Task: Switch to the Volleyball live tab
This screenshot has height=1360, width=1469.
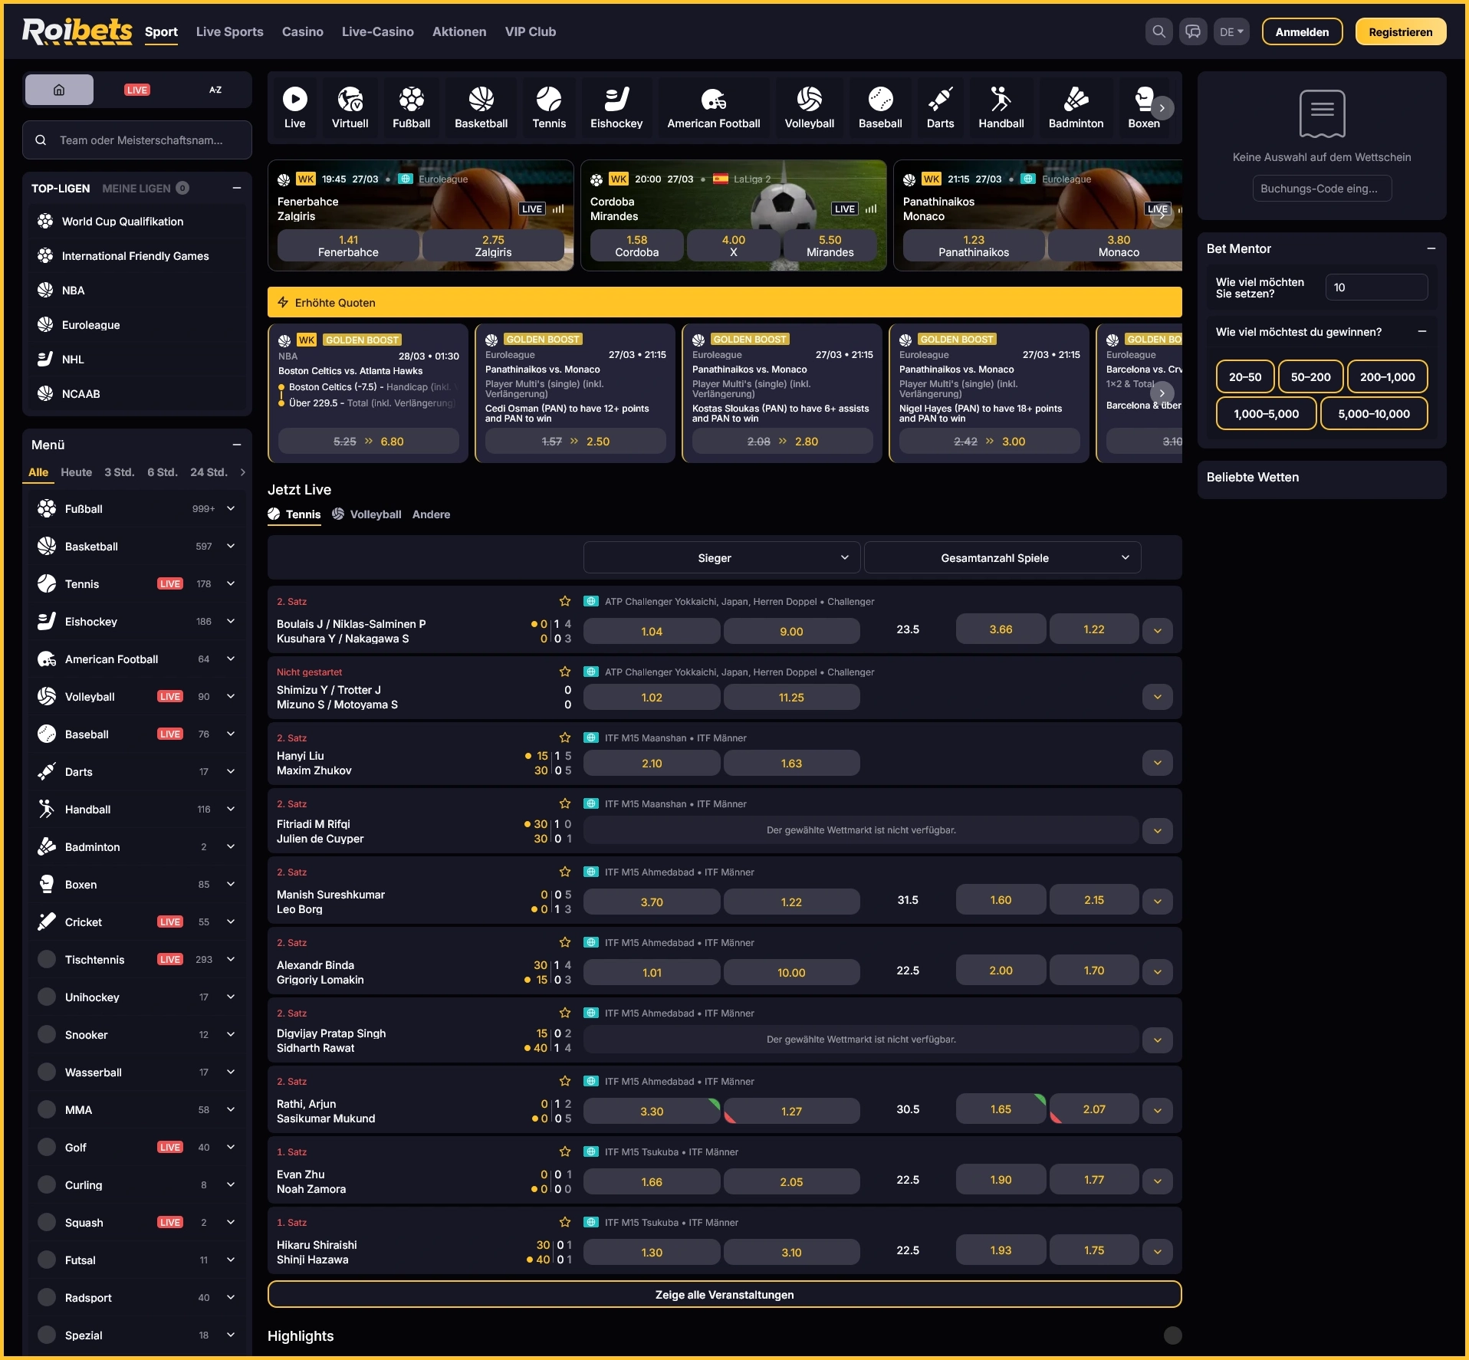Action: coord(366,514)
